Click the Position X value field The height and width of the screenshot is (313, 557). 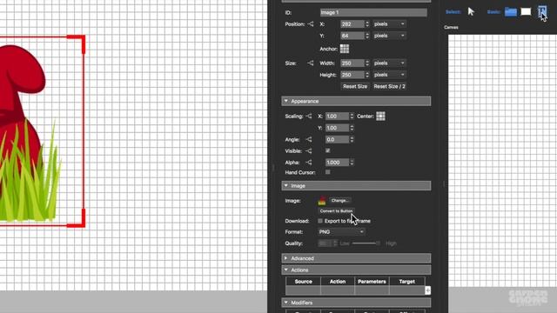tap(352, 24)
